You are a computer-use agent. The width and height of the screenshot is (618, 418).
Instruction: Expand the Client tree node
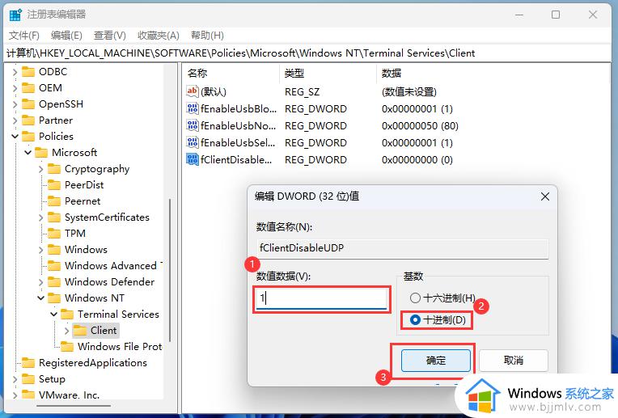click(x=67, y=330)
